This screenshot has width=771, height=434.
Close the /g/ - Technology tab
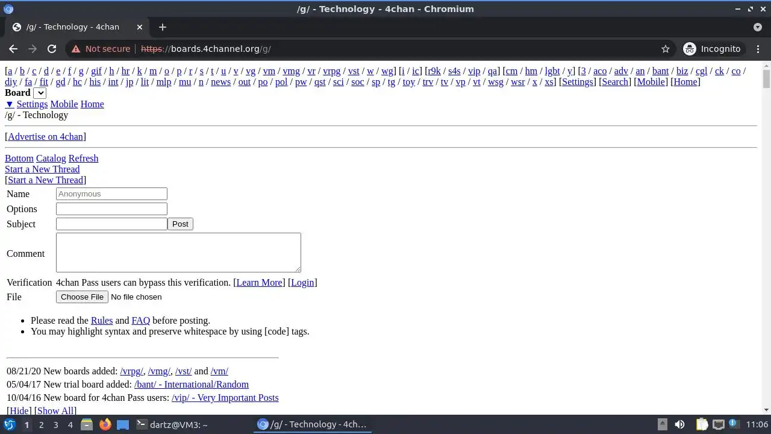[x=140, y=27]
